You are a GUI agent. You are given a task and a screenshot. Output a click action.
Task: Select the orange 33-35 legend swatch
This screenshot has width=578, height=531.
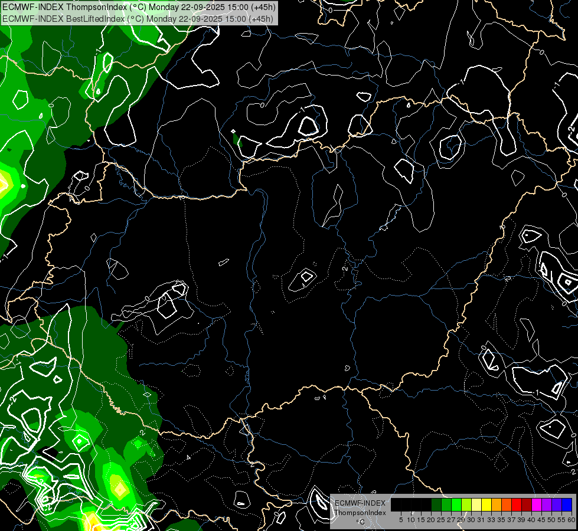pyautogui.click(x=497, y=504)
